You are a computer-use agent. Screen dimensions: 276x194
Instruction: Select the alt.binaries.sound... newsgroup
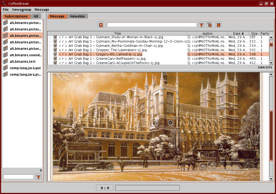pos(22,55)
